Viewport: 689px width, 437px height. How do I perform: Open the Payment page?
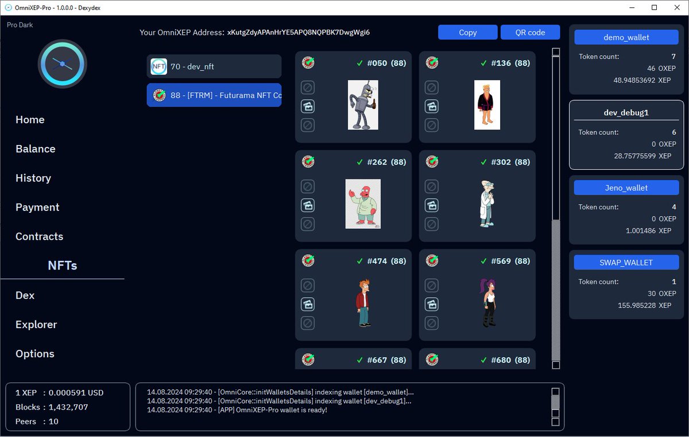pyautogui.click(x=37, y=207)
